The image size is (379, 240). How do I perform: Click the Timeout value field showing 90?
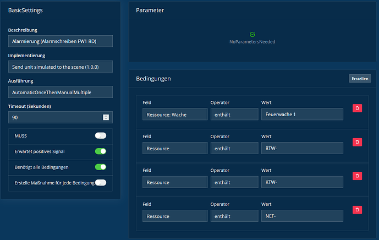click(x=55, y=117)
